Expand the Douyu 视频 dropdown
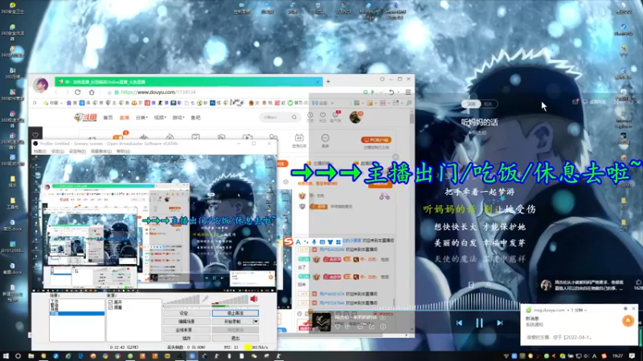This screenshot has height=361, width=643. pos(160,117)
